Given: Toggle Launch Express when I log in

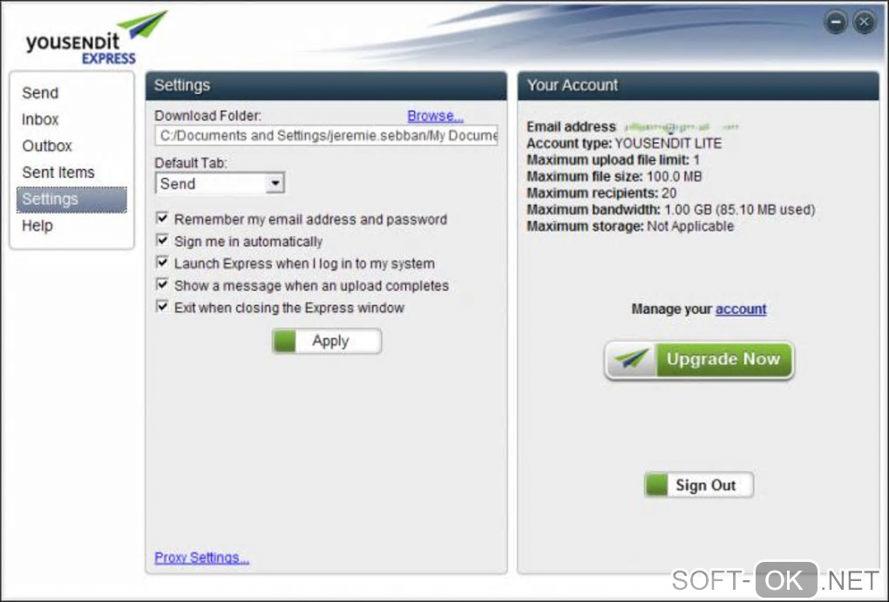Looking at the screenshot, I should [x=162, y=262].
